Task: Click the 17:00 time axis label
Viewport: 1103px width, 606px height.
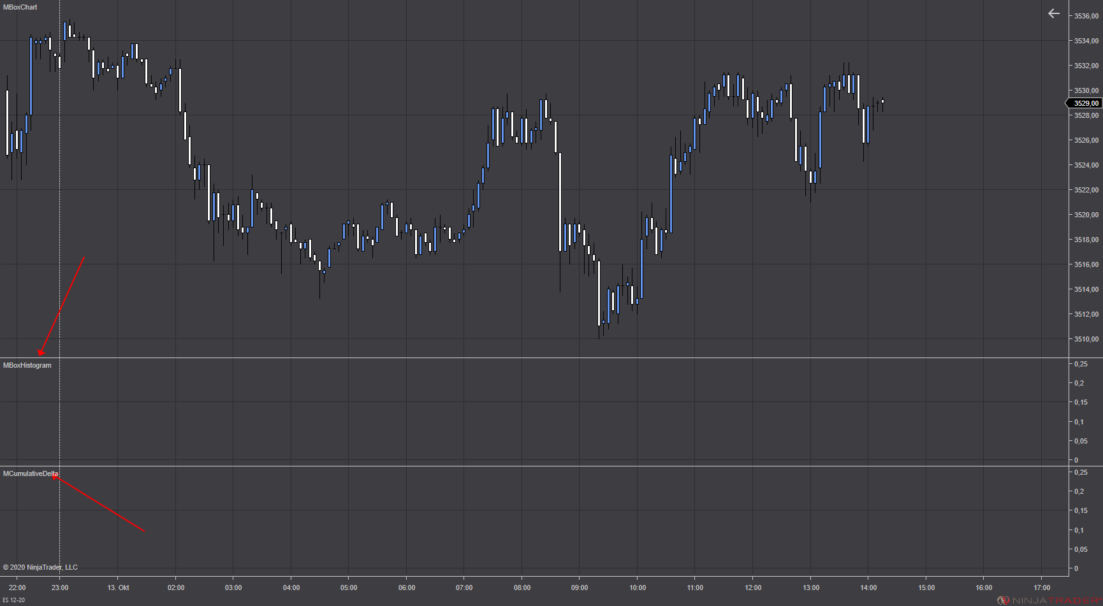Action: coord(1042,588)
